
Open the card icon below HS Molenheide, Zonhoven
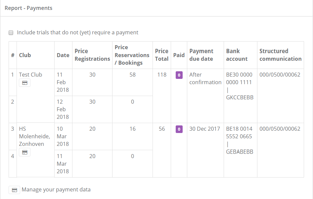tap(24, 152)
